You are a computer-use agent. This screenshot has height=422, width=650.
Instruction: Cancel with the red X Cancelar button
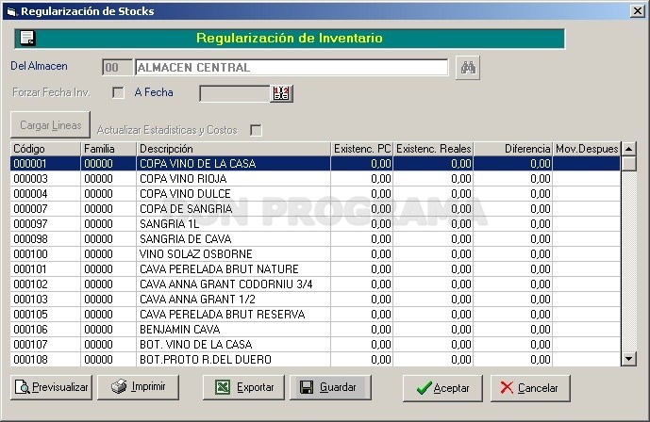530,388
